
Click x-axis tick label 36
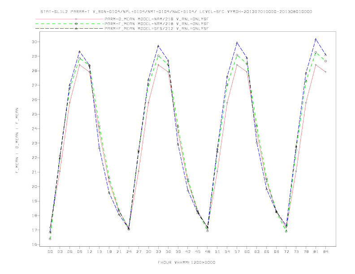pyautogui.click(x=168, y=252)
